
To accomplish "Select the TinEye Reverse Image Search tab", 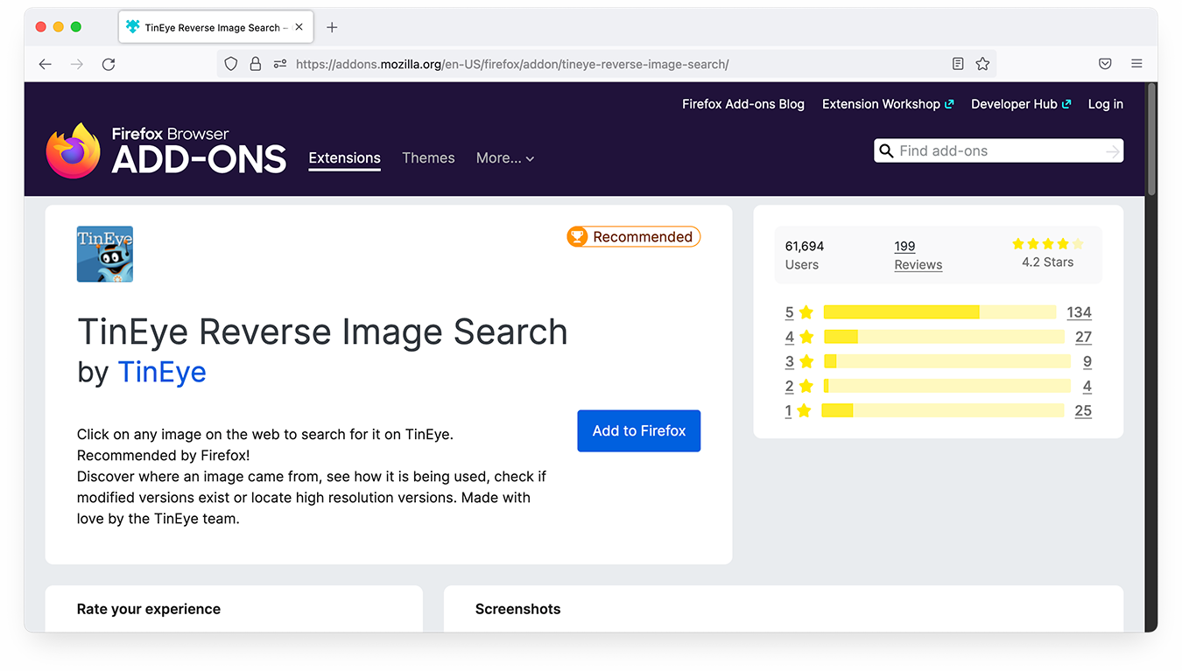I will [x=215, y=27].
